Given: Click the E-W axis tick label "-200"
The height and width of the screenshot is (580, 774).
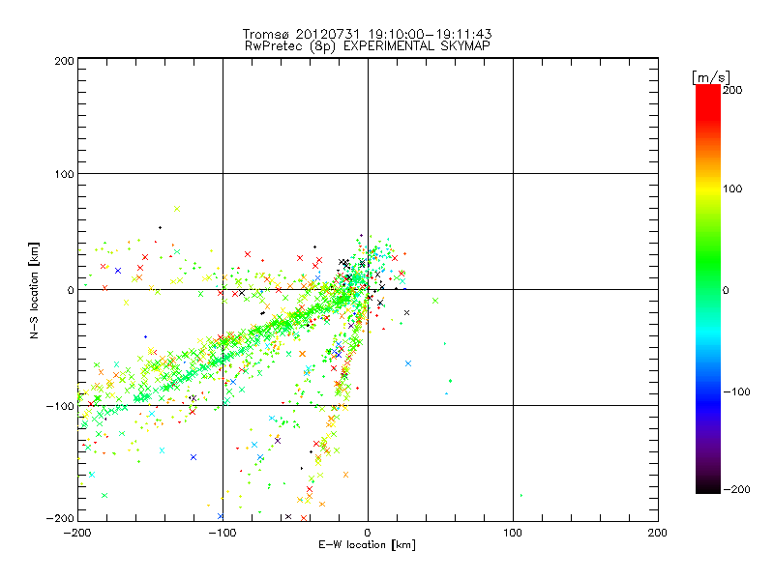Looking at the screenshot, I should [x=77, y=533].
